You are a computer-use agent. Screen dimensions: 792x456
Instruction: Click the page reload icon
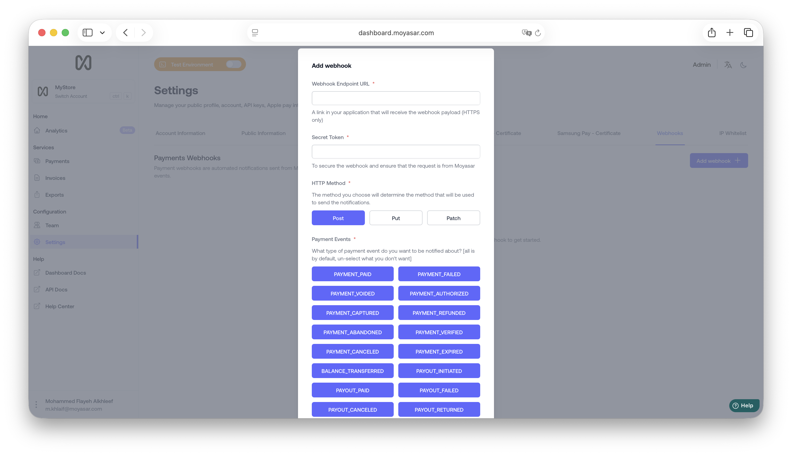(538, 33)
